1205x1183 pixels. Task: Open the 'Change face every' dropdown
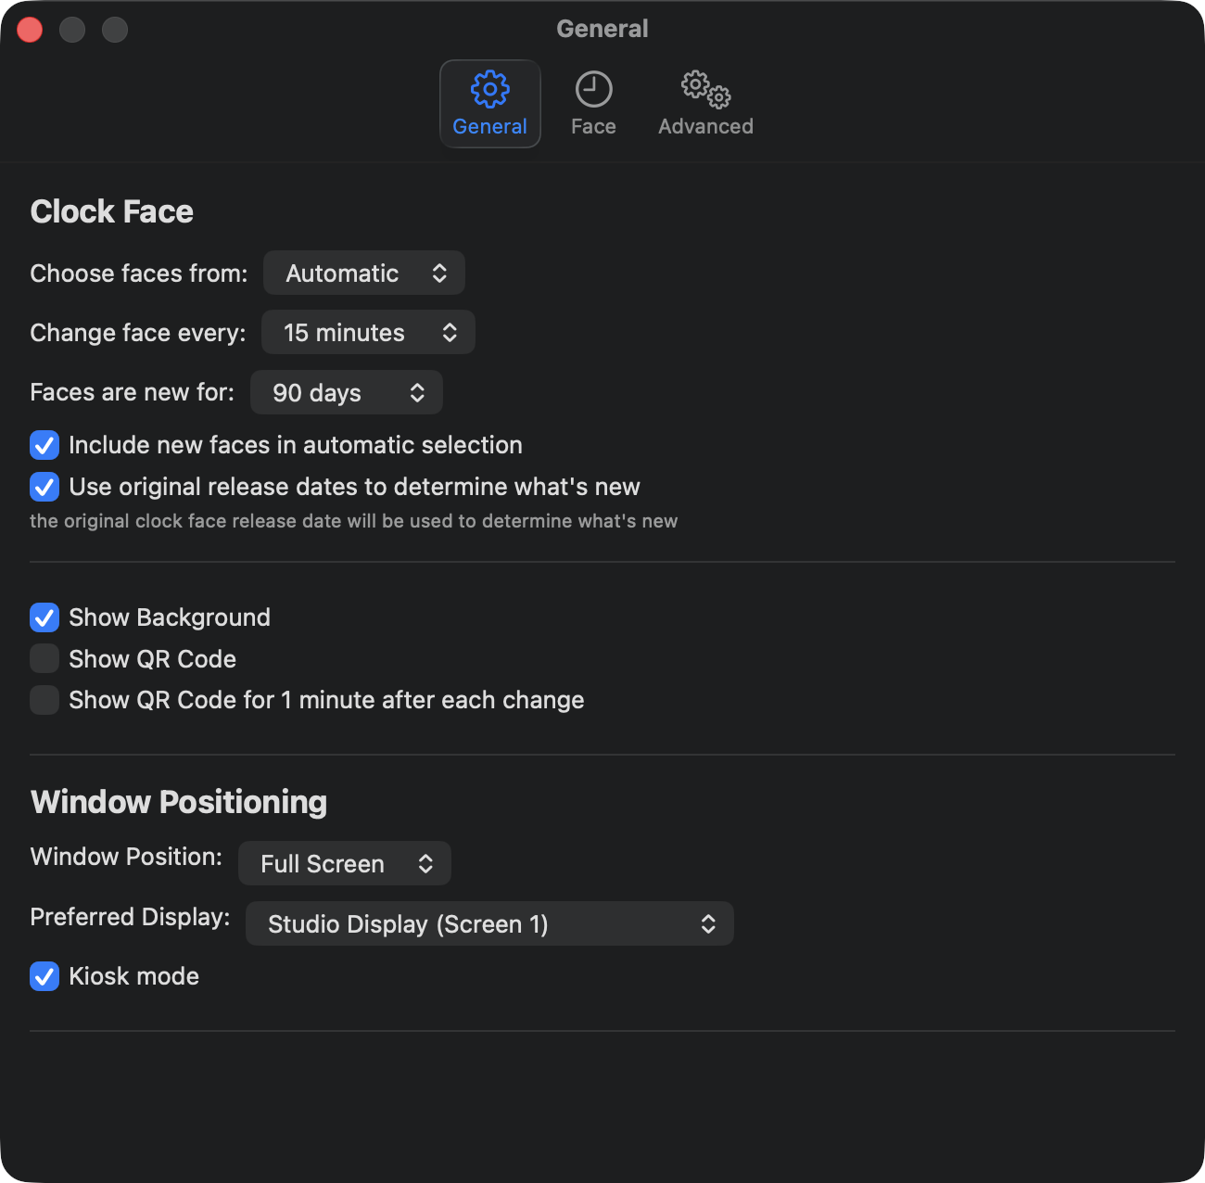[x=367, y=332]
